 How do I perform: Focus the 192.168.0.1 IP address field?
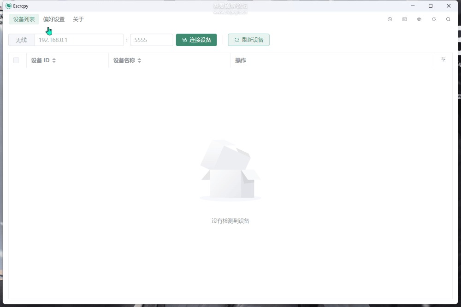(79, 40)
